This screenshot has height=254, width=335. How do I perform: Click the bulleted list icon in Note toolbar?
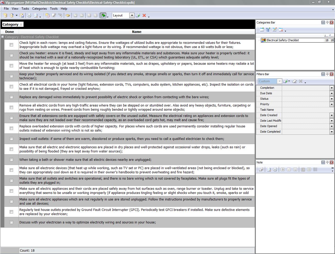point(315,169)
